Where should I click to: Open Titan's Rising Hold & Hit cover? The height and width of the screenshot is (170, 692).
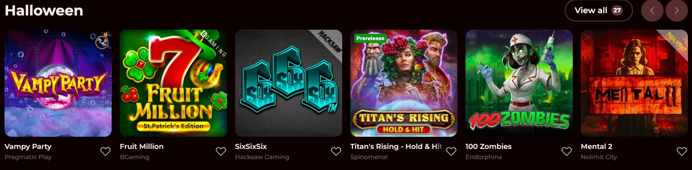point(404,83)
